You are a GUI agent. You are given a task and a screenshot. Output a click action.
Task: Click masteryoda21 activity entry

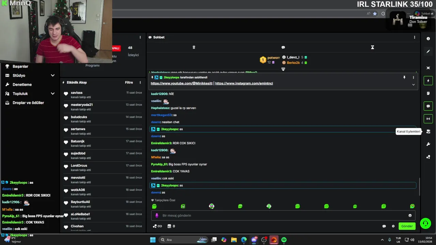click(x=103, y=107)
